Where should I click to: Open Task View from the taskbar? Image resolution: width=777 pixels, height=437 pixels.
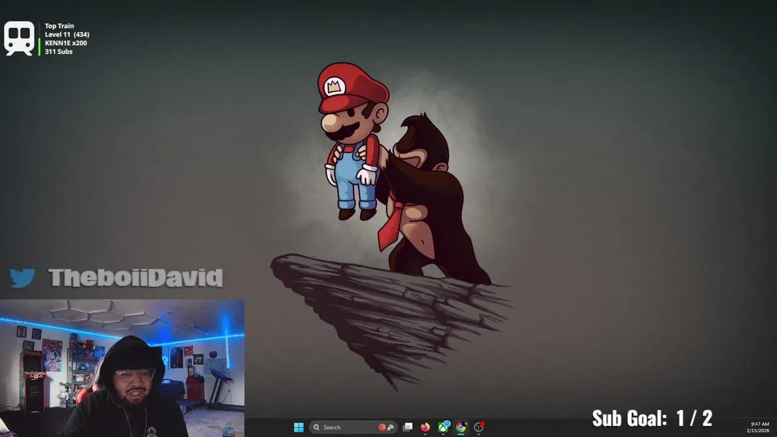pyautogui.click(x=408, y=427)
